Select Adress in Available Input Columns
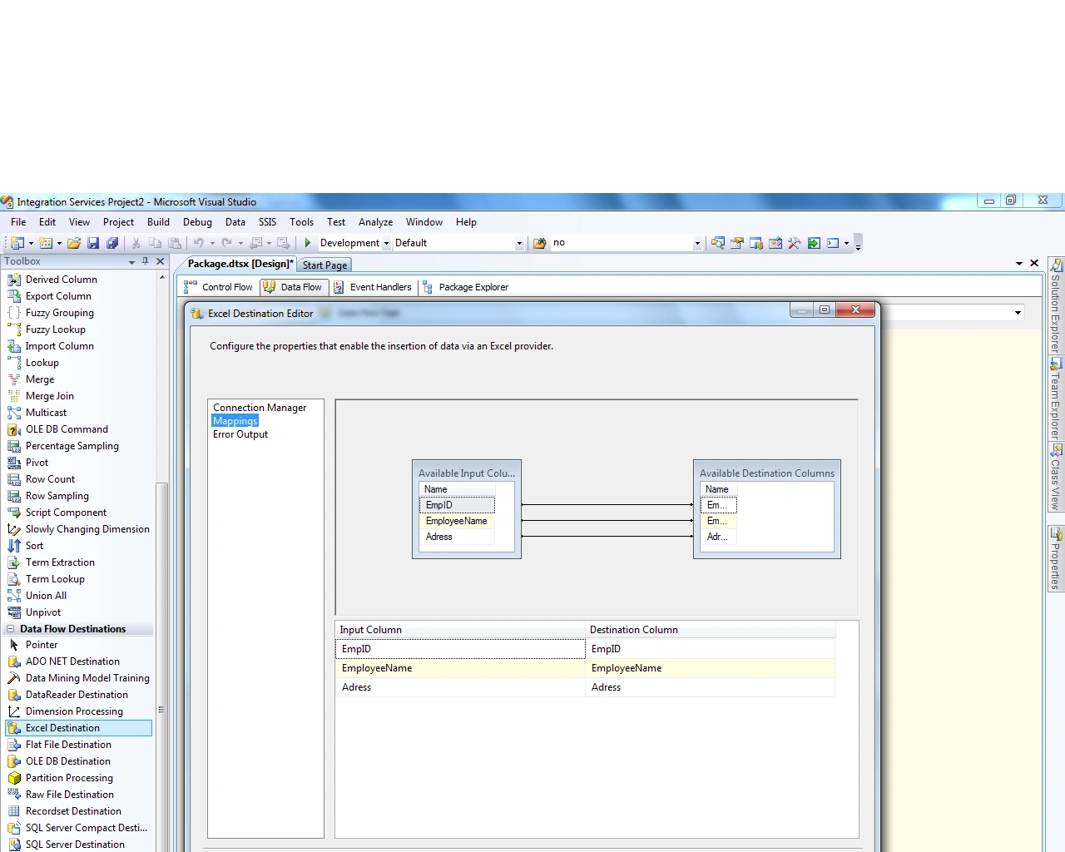Viewport: 1065px width, 852px height. click(457, 537)
